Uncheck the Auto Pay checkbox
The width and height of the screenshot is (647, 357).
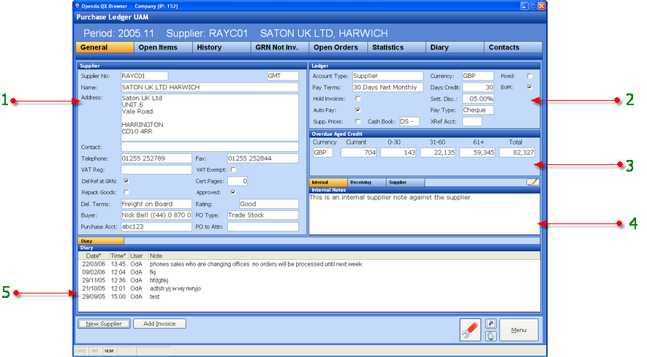point(357,110)
